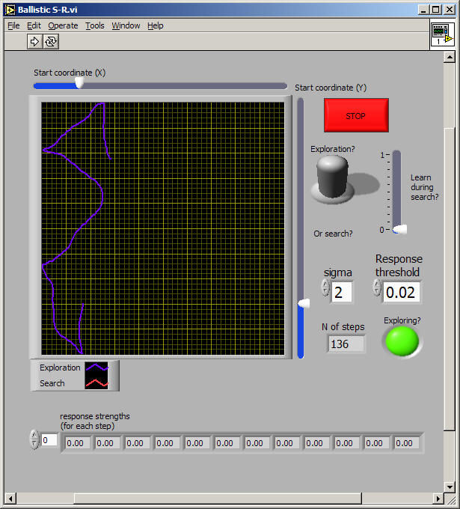The height and width of the screenshot is (509, 460).
Task: Click the horizontal scrollbar left arrow
Action: click(x=10, y=499)
